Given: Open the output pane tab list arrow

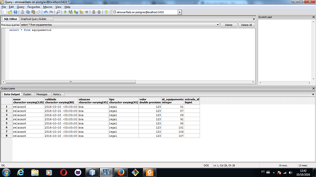Looking at the screenshot, I should (x=313, y=94).
